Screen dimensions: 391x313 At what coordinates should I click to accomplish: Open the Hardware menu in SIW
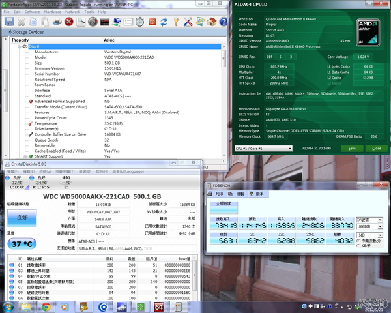click(53, 12)
